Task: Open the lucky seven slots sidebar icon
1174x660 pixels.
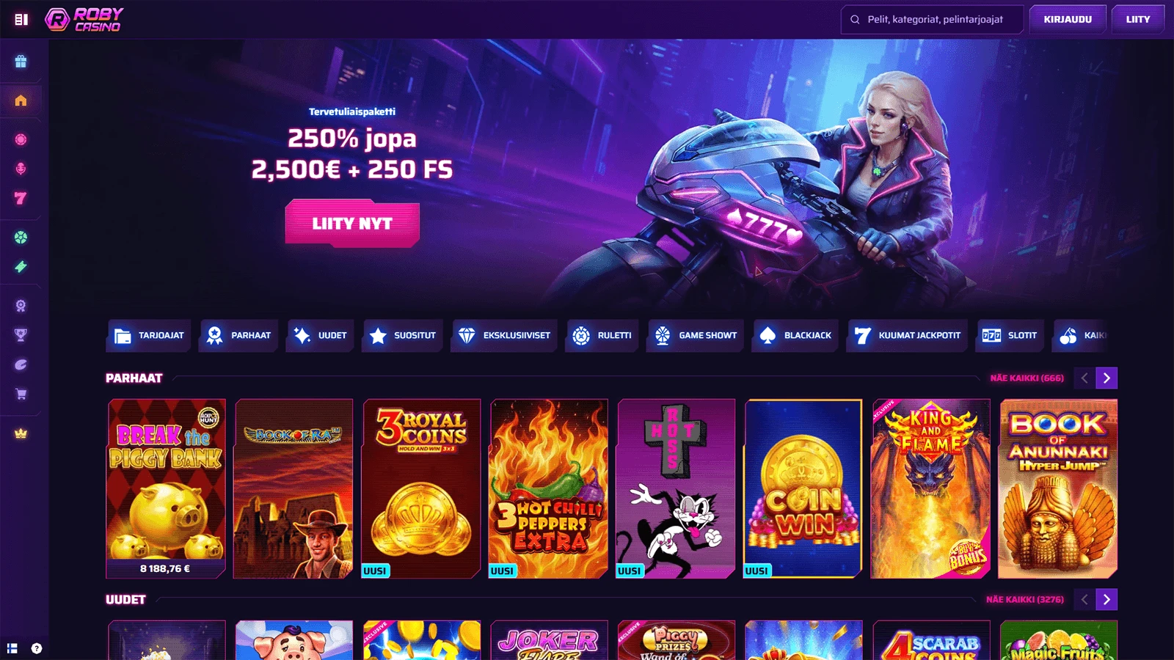Action: click(x=21, y=198)
